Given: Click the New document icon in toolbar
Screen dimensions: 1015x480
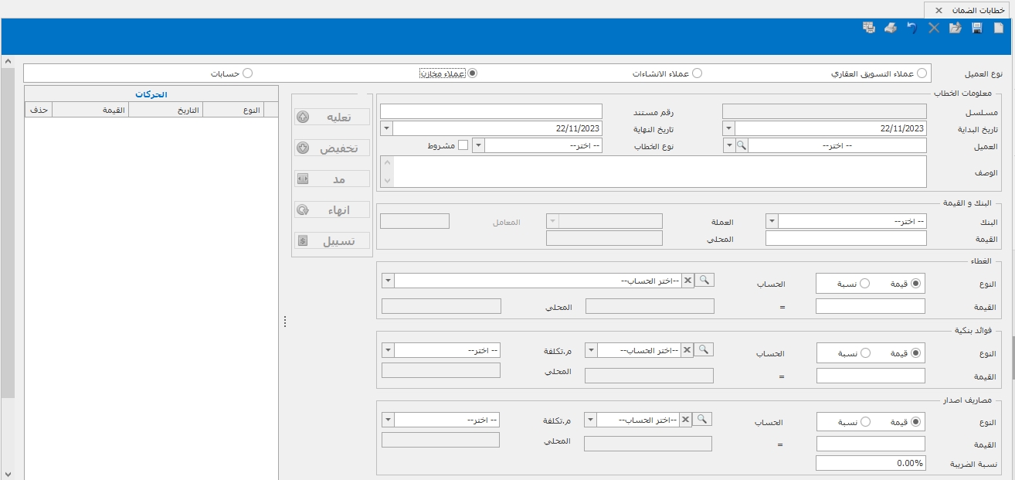Looking at the screenshot, I should point(998,28).
